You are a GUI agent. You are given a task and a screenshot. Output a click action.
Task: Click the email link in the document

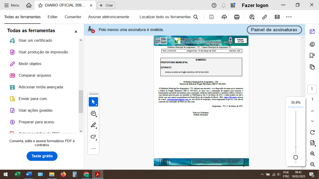tap(178, 99)
